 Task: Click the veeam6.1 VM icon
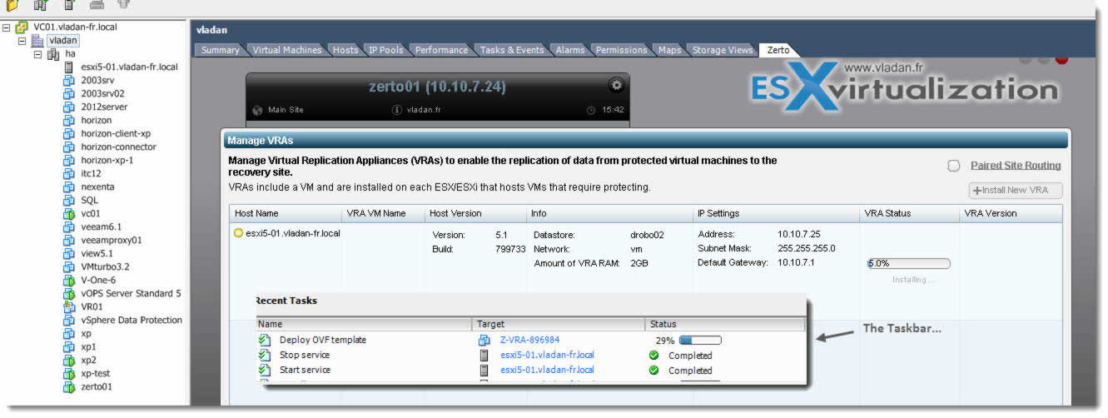(x=69, y=227)
